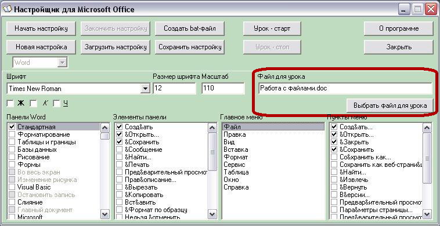
Task: Click the Файл для урока text field
Action: click(345, 89)
